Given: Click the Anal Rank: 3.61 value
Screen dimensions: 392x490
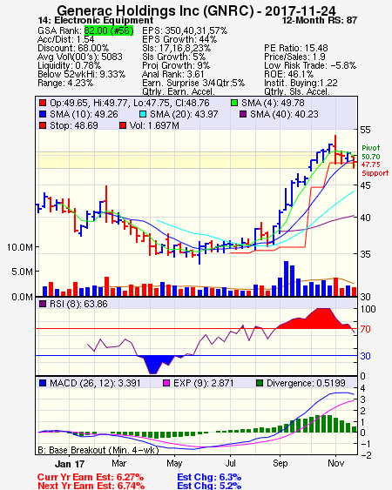Looking at the screenshot, I should 173,74.
